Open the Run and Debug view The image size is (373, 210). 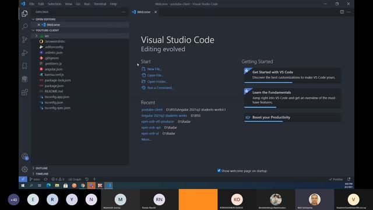(x=24, y=52)
